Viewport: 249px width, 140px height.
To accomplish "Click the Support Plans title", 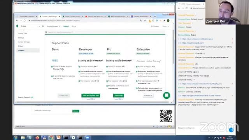I will pos(60,43).
